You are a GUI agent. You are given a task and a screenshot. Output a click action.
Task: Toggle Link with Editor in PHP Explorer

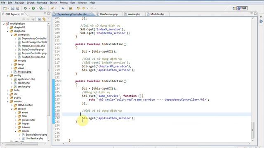click(44, 19)
